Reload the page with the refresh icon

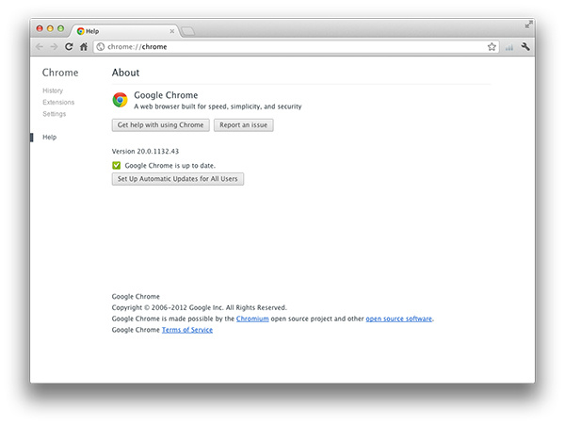[69, 46]
